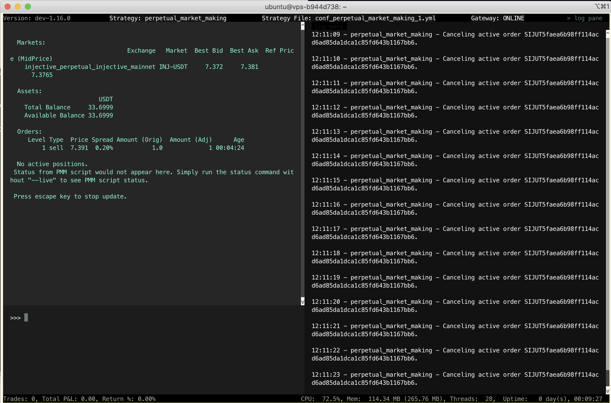
Task: Click the Trades counter in status bar
Action: coord(21,399)
